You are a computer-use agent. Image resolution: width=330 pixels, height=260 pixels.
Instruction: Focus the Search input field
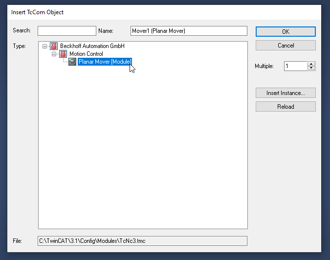pos(67,31)
